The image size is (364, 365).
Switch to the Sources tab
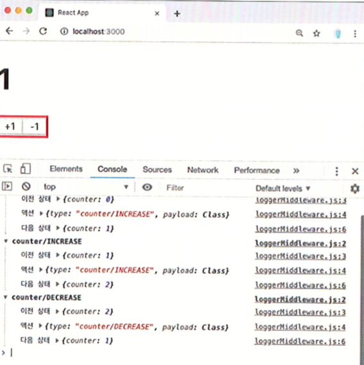(157, 170)
